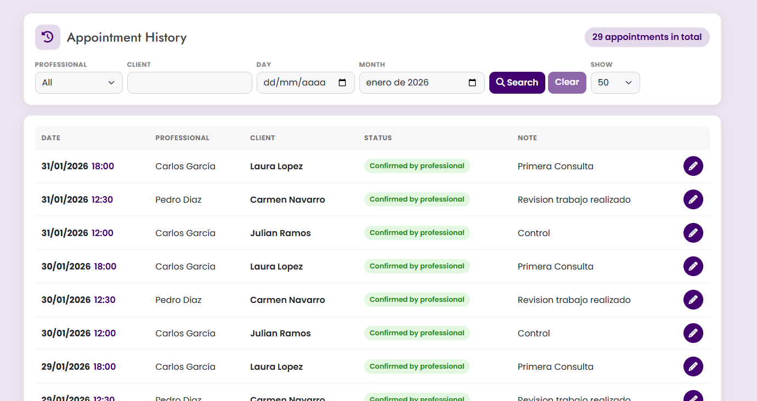This screenshot has height=401, width=757.
Task: Click the Day date field text dd/mm/aaaa
Action: tap(295, 83)
